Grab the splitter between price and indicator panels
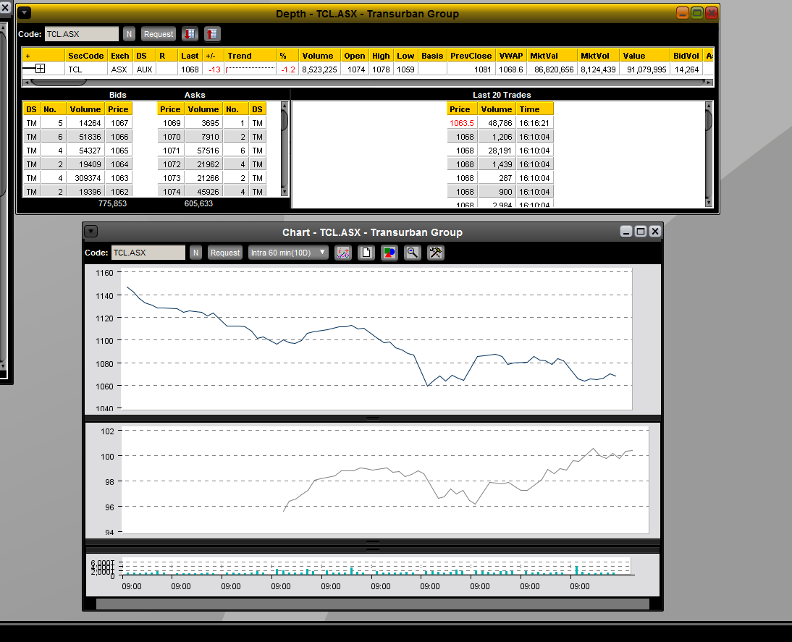This screenshot has height=642, width=792. tap(373, 418)
